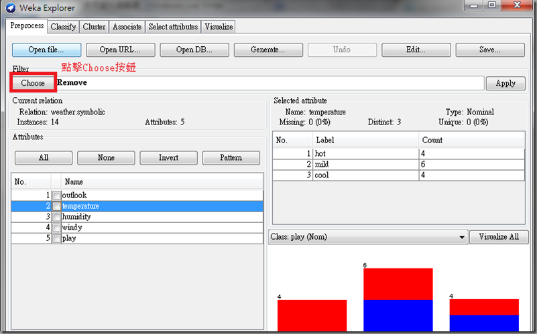Select the cool label row
This screenshot has height=334, width=537.
[x=399, y=175]
